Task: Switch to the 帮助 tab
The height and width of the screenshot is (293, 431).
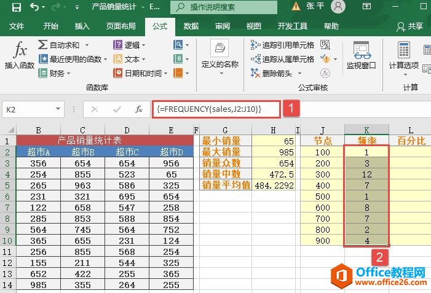Action: point(331,26)
